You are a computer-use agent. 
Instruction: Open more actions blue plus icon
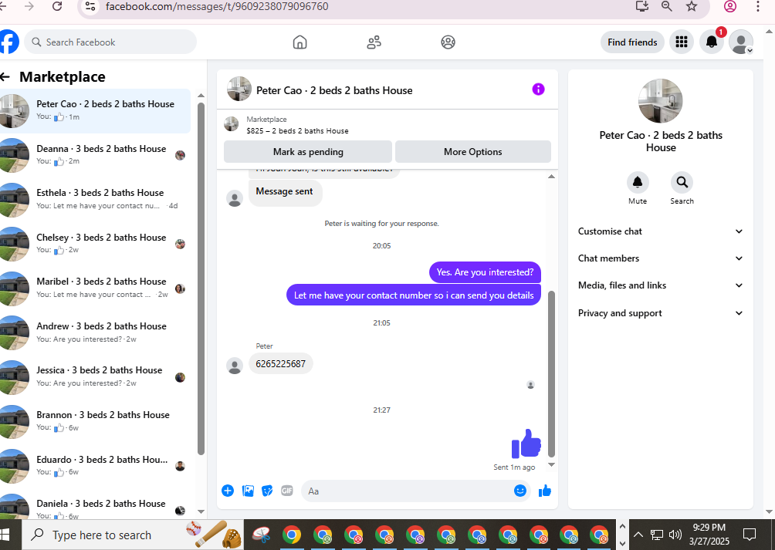pyautogui.click(x=228, y=491)
